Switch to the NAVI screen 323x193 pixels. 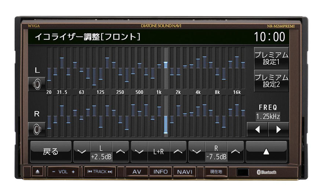(185, 172)
